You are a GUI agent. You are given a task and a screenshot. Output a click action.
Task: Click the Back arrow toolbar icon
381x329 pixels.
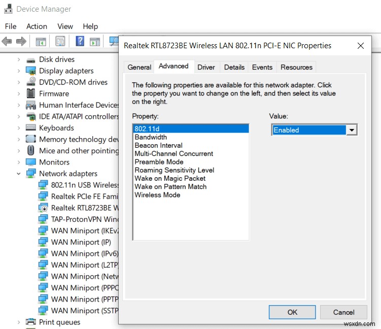[7, 41]
